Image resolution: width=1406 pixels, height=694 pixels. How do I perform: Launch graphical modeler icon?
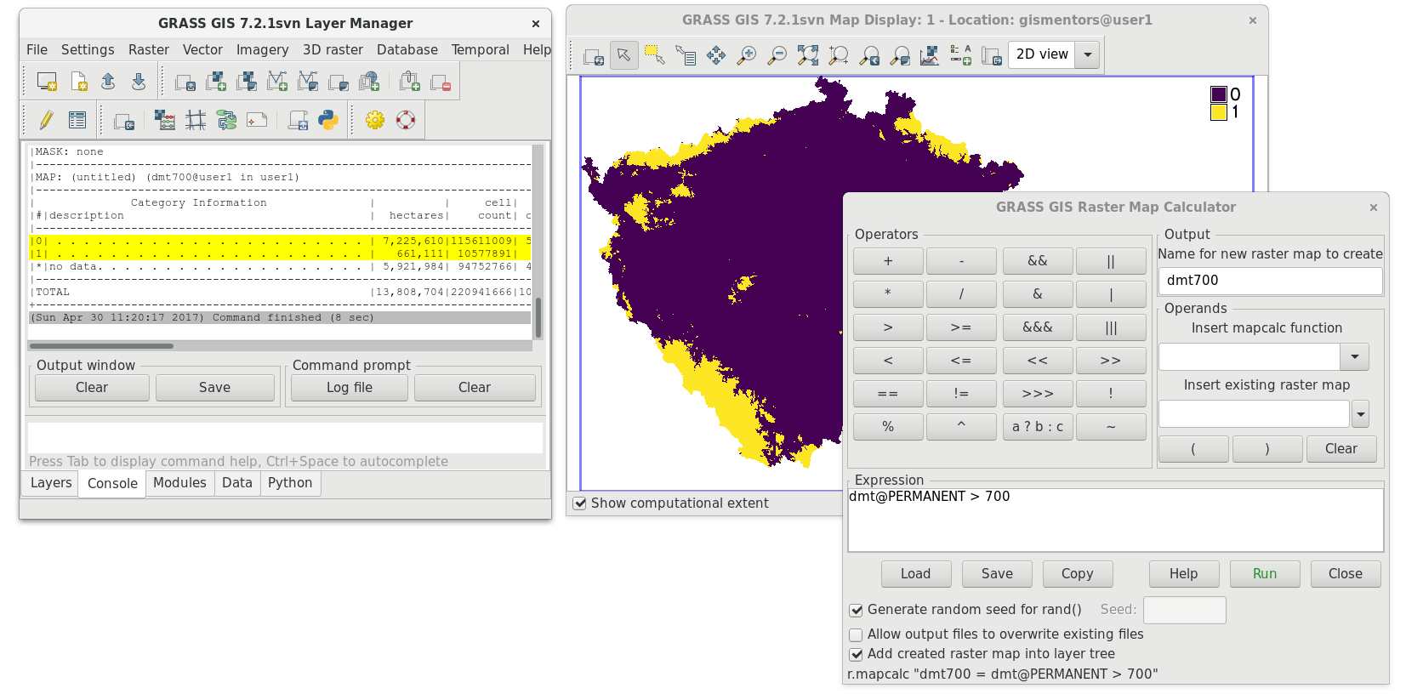(x=226, y=121)
